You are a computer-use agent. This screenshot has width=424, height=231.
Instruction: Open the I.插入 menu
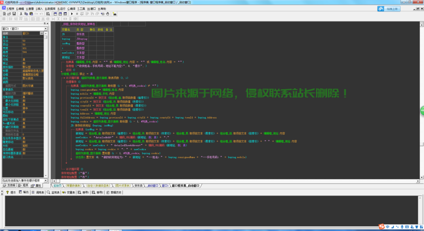(x=39, y=9)
